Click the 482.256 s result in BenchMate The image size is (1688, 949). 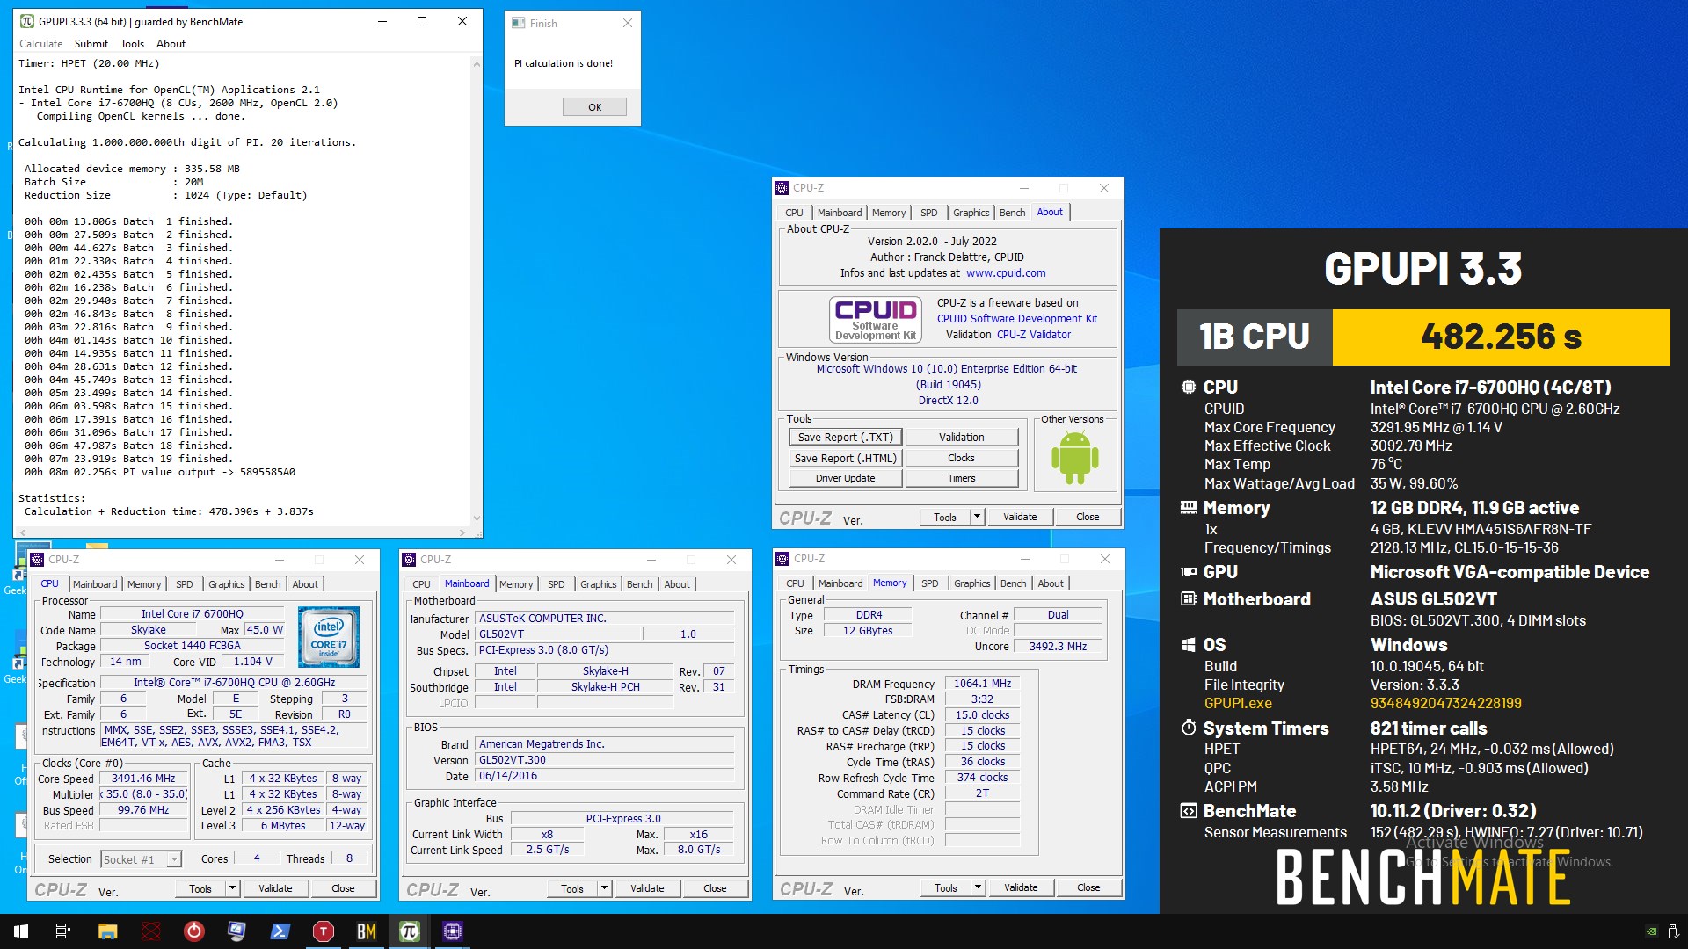(x=1501, y=337)
